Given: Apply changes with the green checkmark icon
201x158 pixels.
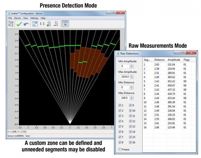Looking at the screenshot, I should [19, 24].
